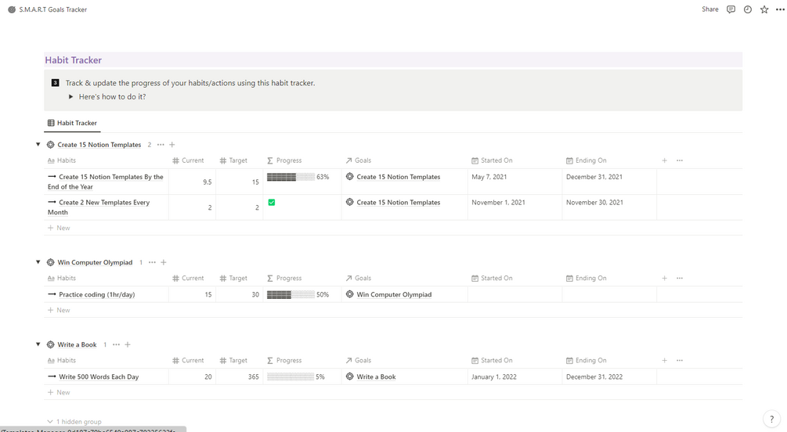Show the 1 hidden group

pos(74,422)
